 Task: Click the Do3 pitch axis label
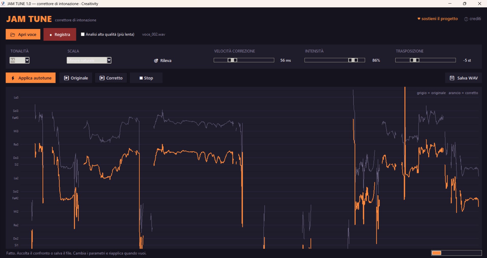[x=16, y=158]
